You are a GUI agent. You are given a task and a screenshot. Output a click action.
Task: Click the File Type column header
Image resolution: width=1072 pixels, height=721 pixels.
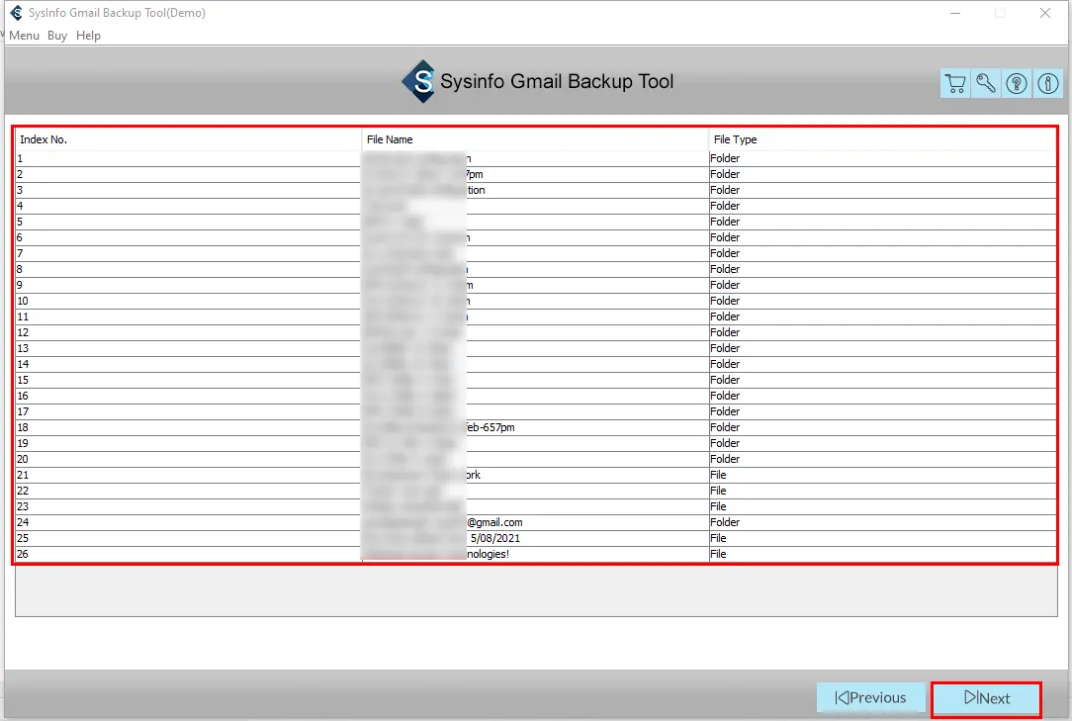coord(882,139)
